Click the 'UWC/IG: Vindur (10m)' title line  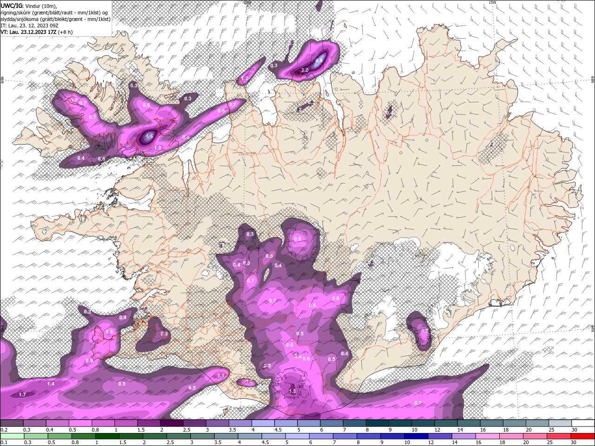pyautogui.click(x=29, y=6)
